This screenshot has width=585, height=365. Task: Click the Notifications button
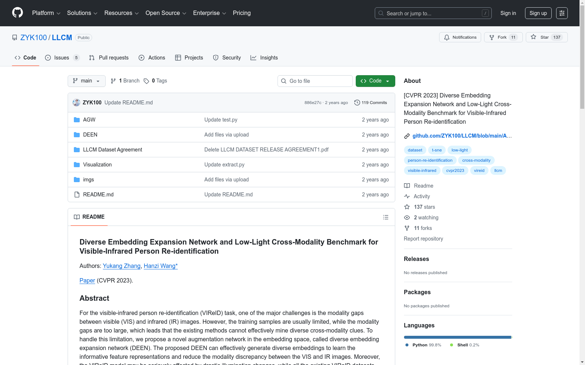tap(460, 37)
